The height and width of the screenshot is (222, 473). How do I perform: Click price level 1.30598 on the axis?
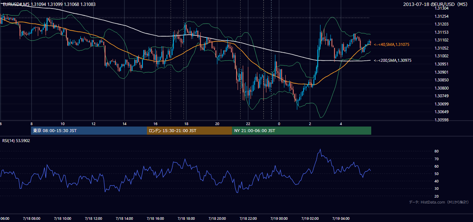coord(442,120)
